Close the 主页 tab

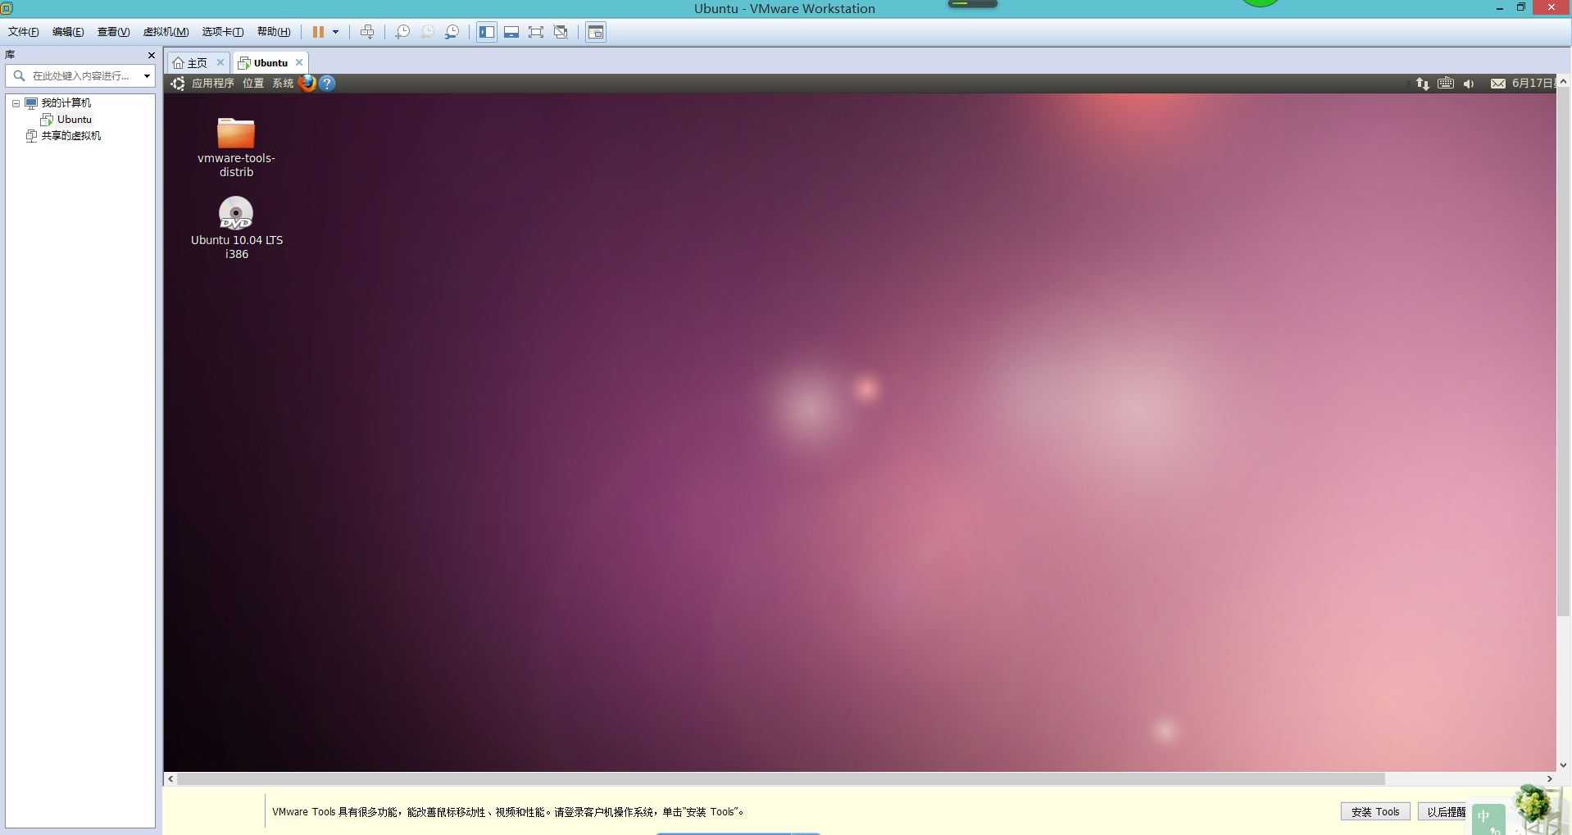220,62
